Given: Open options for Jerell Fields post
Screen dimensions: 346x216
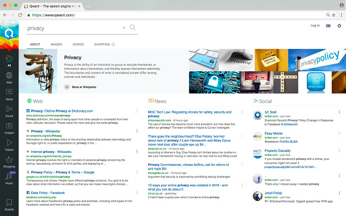Looking at the screenshot, I should pyautogui.click(x=339, y=193).
